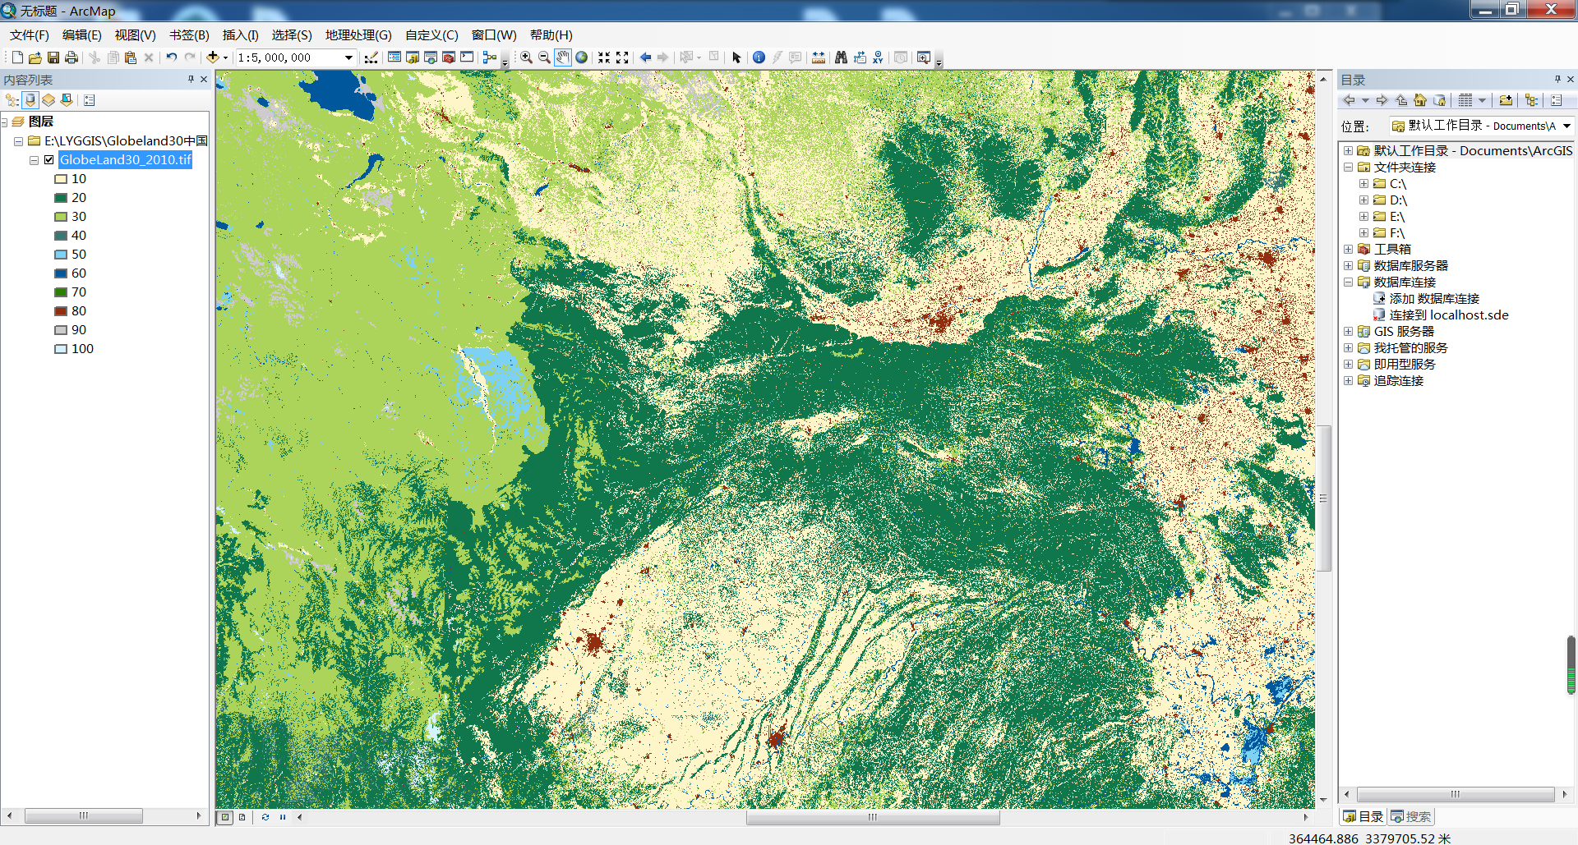
Task: Switch to the 搜索 tab
Action: pyautogui.click(x=1411, y=817)
